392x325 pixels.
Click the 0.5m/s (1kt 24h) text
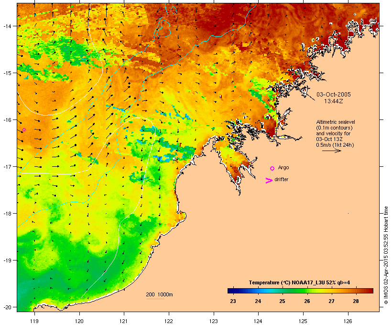(x=335, y=145)
